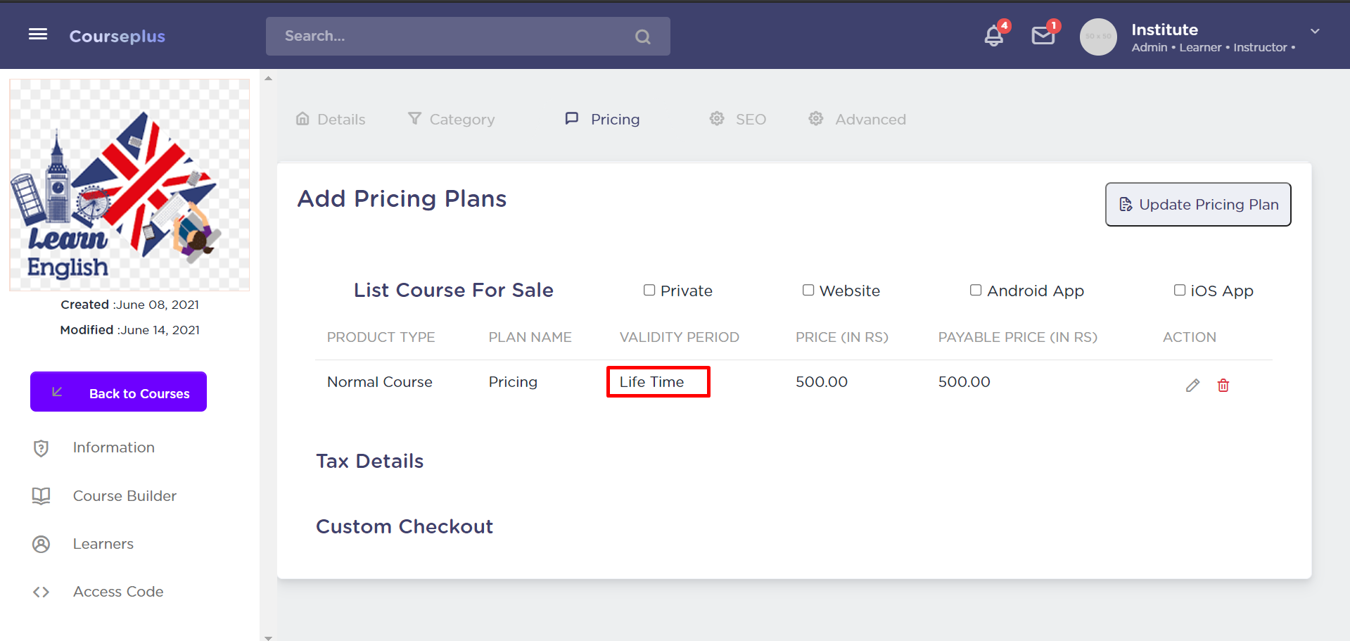
Task: Click the search magnifier icon
Action: pos(642,37)
